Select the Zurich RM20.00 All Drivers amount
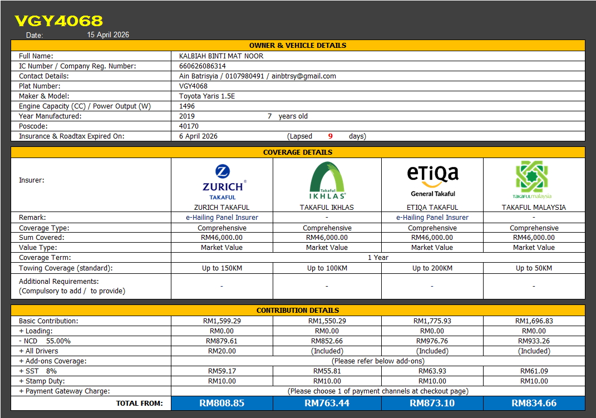Screen dimensions: 596x418 tap(222, 351)
